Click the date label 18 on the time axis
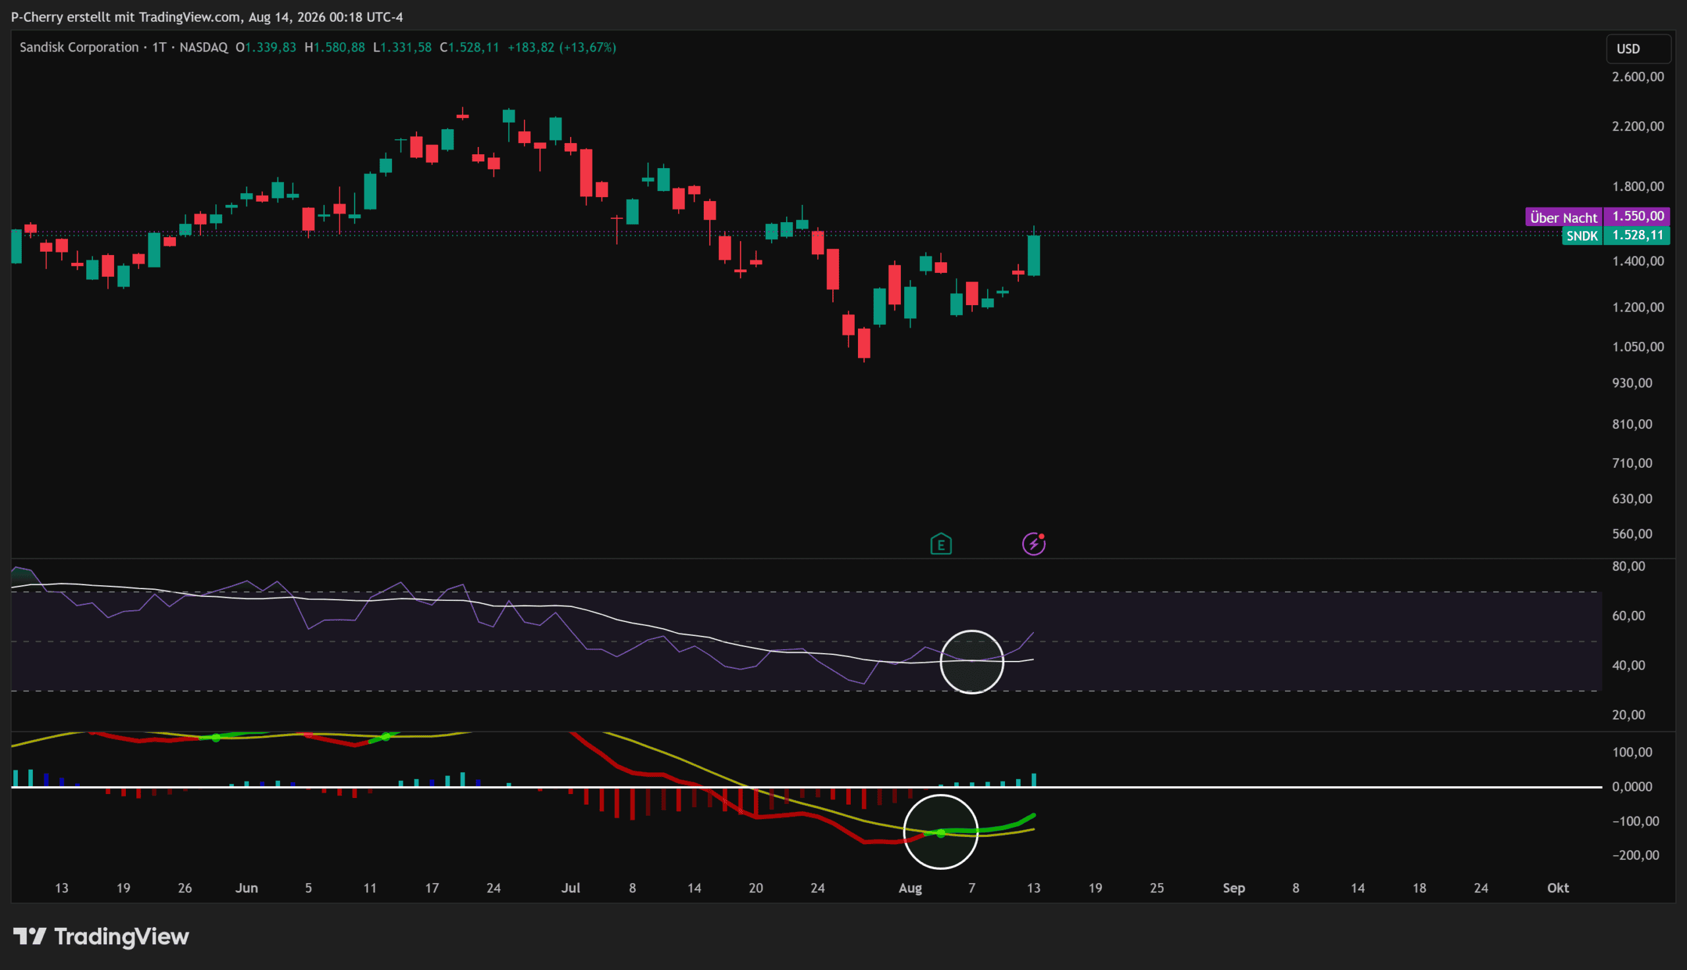1687x970 pixels. click(x=1419, y=888)
